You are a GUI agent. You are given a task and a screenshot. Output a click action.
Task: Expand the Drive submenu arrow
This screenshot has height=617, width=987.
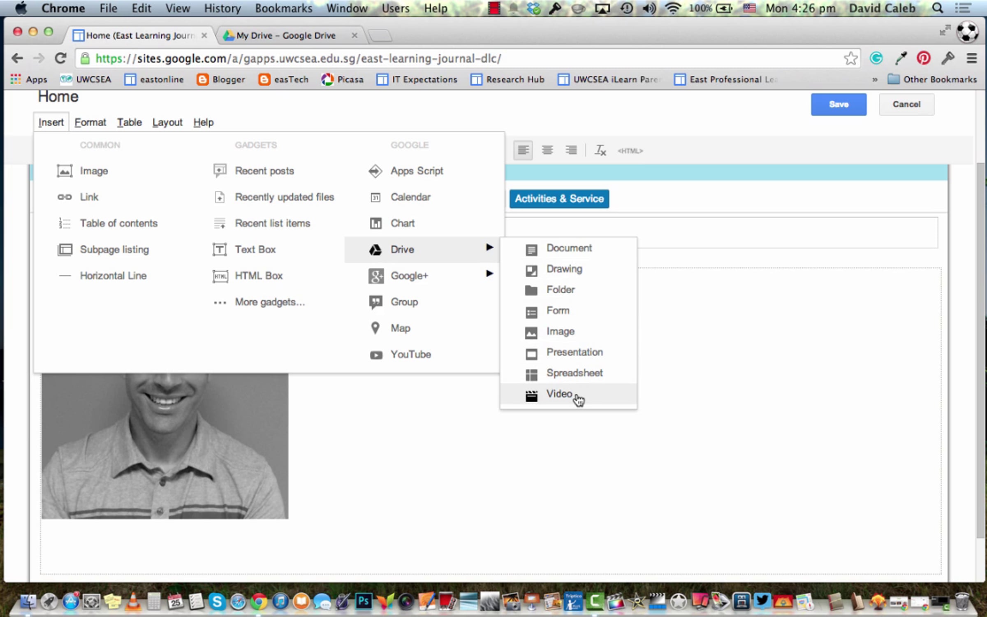pos(489,247)
